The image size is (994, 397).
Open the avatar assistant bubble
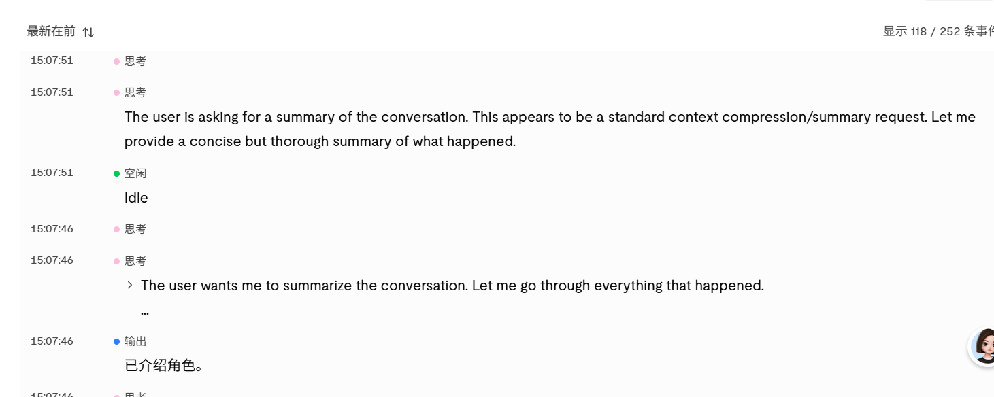pos(983,347)
